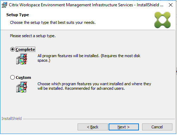177x135 pixels.
Task: Click the 'Please select a setup type' text
Action: (33, 36)
